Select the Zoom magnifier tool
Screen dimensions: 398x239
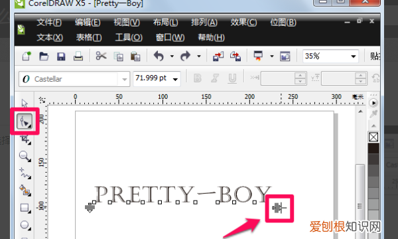pos(25,156)
